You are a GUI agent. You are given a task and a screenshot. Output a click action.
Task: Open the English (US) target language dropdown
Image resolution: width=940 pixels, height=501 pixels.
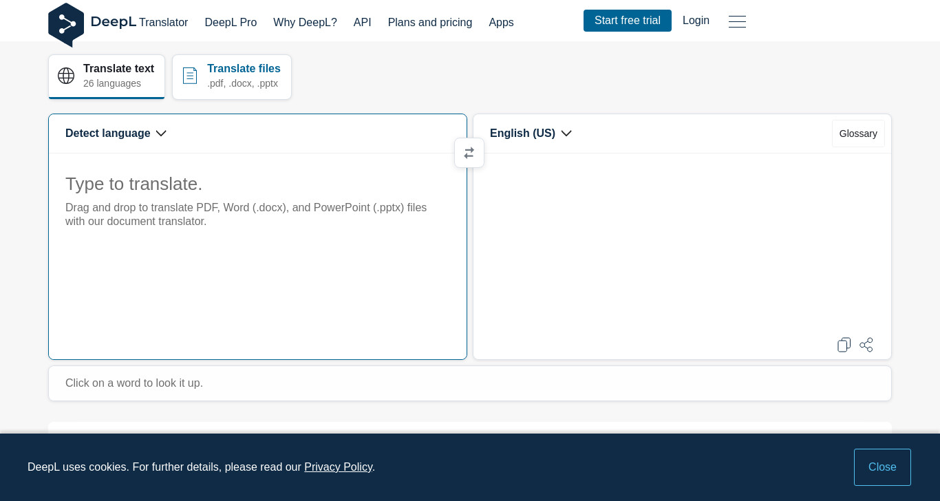click(531, 134)
